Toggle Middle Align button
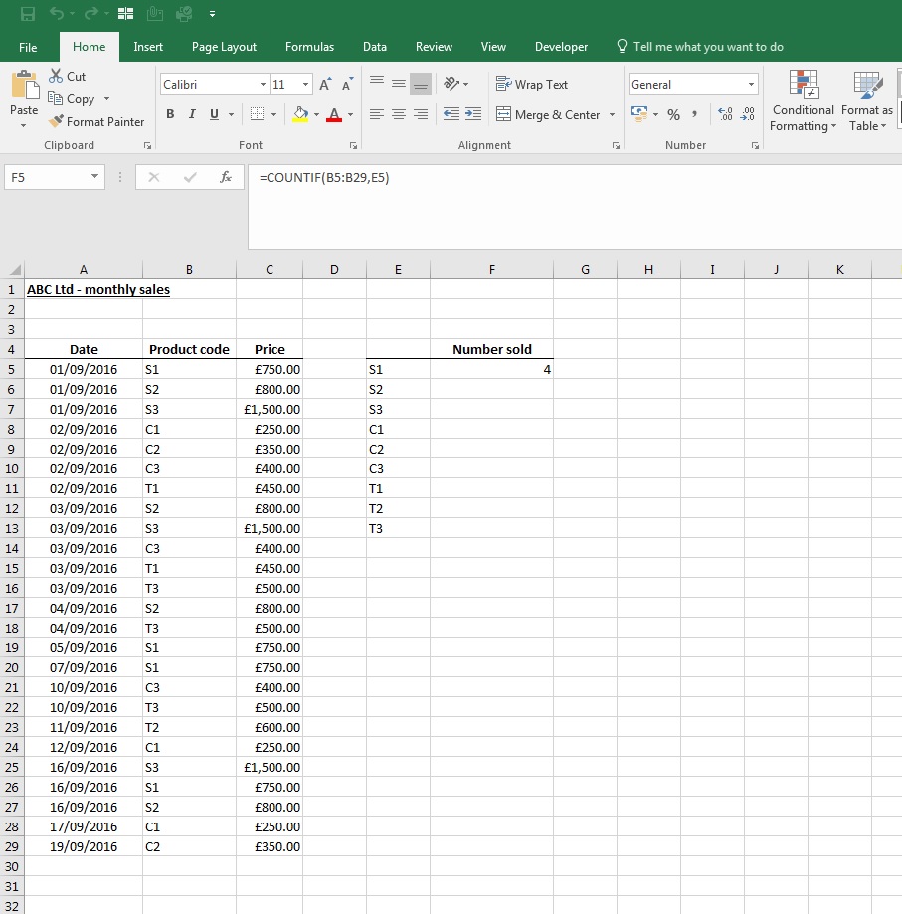The image size is (902, 914). (399, 84)
